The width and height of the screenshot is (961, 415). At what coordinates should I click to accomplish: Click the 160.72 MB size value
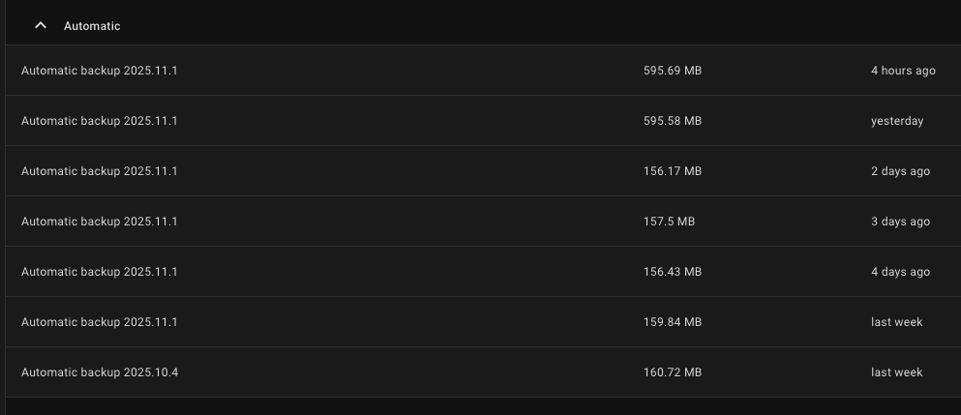(672, 372)
